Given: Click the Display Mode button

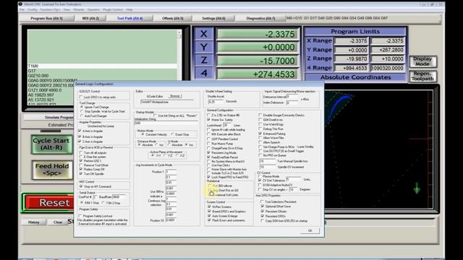Looking at the screenshot, I should (x=422, y=61).
